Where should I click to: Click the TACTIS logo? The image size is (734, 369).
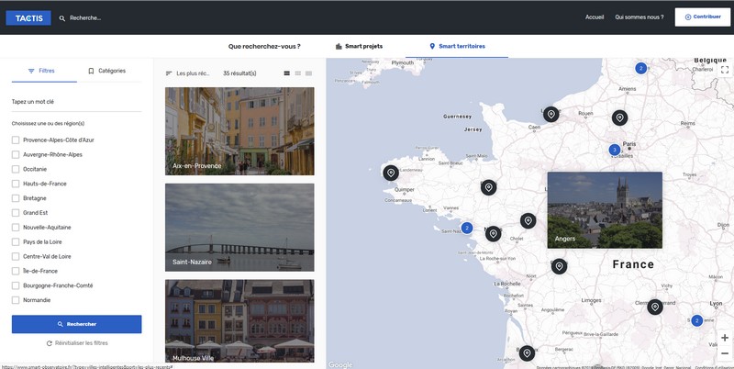(x=28, y=17)
